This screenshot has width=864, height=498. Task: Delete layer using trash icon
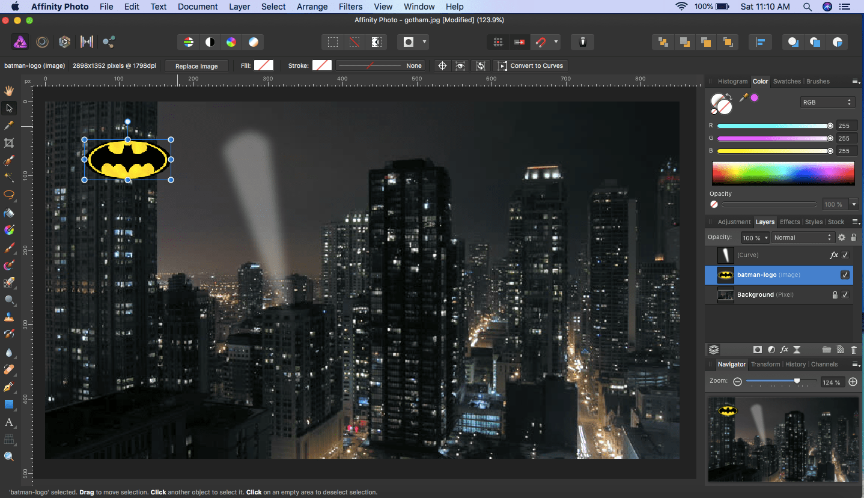tap(854, 350)
